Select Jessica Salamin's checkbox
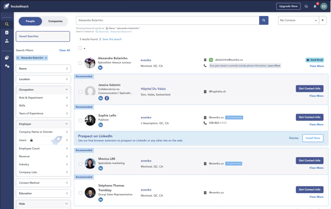This screenshot has height=209, width=331. pyautogui.click(x=81, y=92)
